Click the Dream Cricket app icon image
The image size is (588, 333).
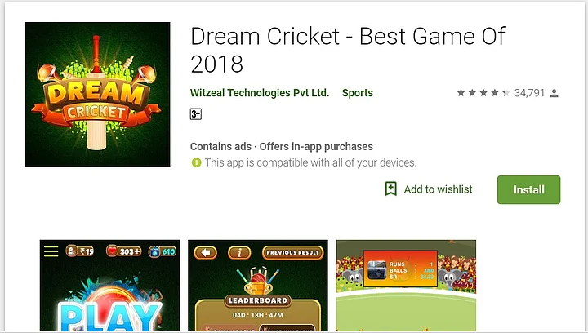click(x=97, y=94)
